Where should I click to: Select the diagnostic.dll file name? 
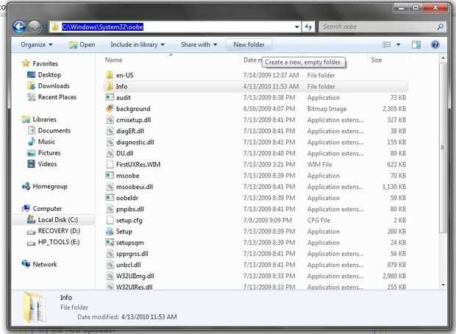(x=135, y=142)
